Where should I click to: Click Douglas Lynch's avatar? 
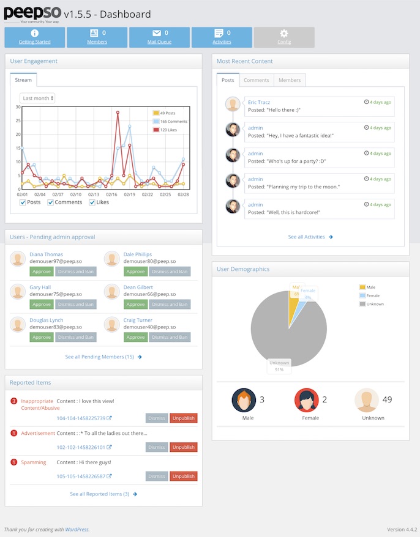point(18,325)
